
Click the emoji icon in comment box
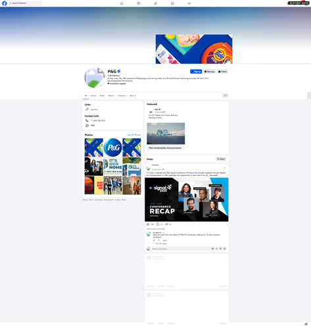point(216,249)
